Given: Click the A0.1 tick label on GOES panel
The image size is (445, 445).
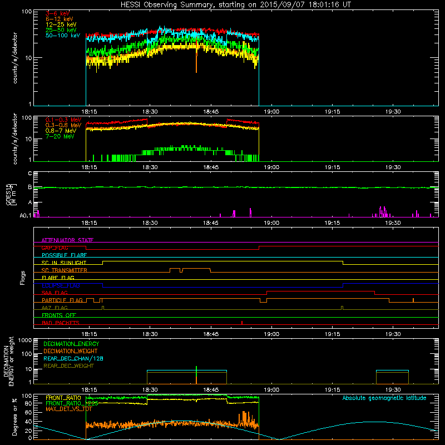Looking at the screenshot, I should (x=26, y=216).
